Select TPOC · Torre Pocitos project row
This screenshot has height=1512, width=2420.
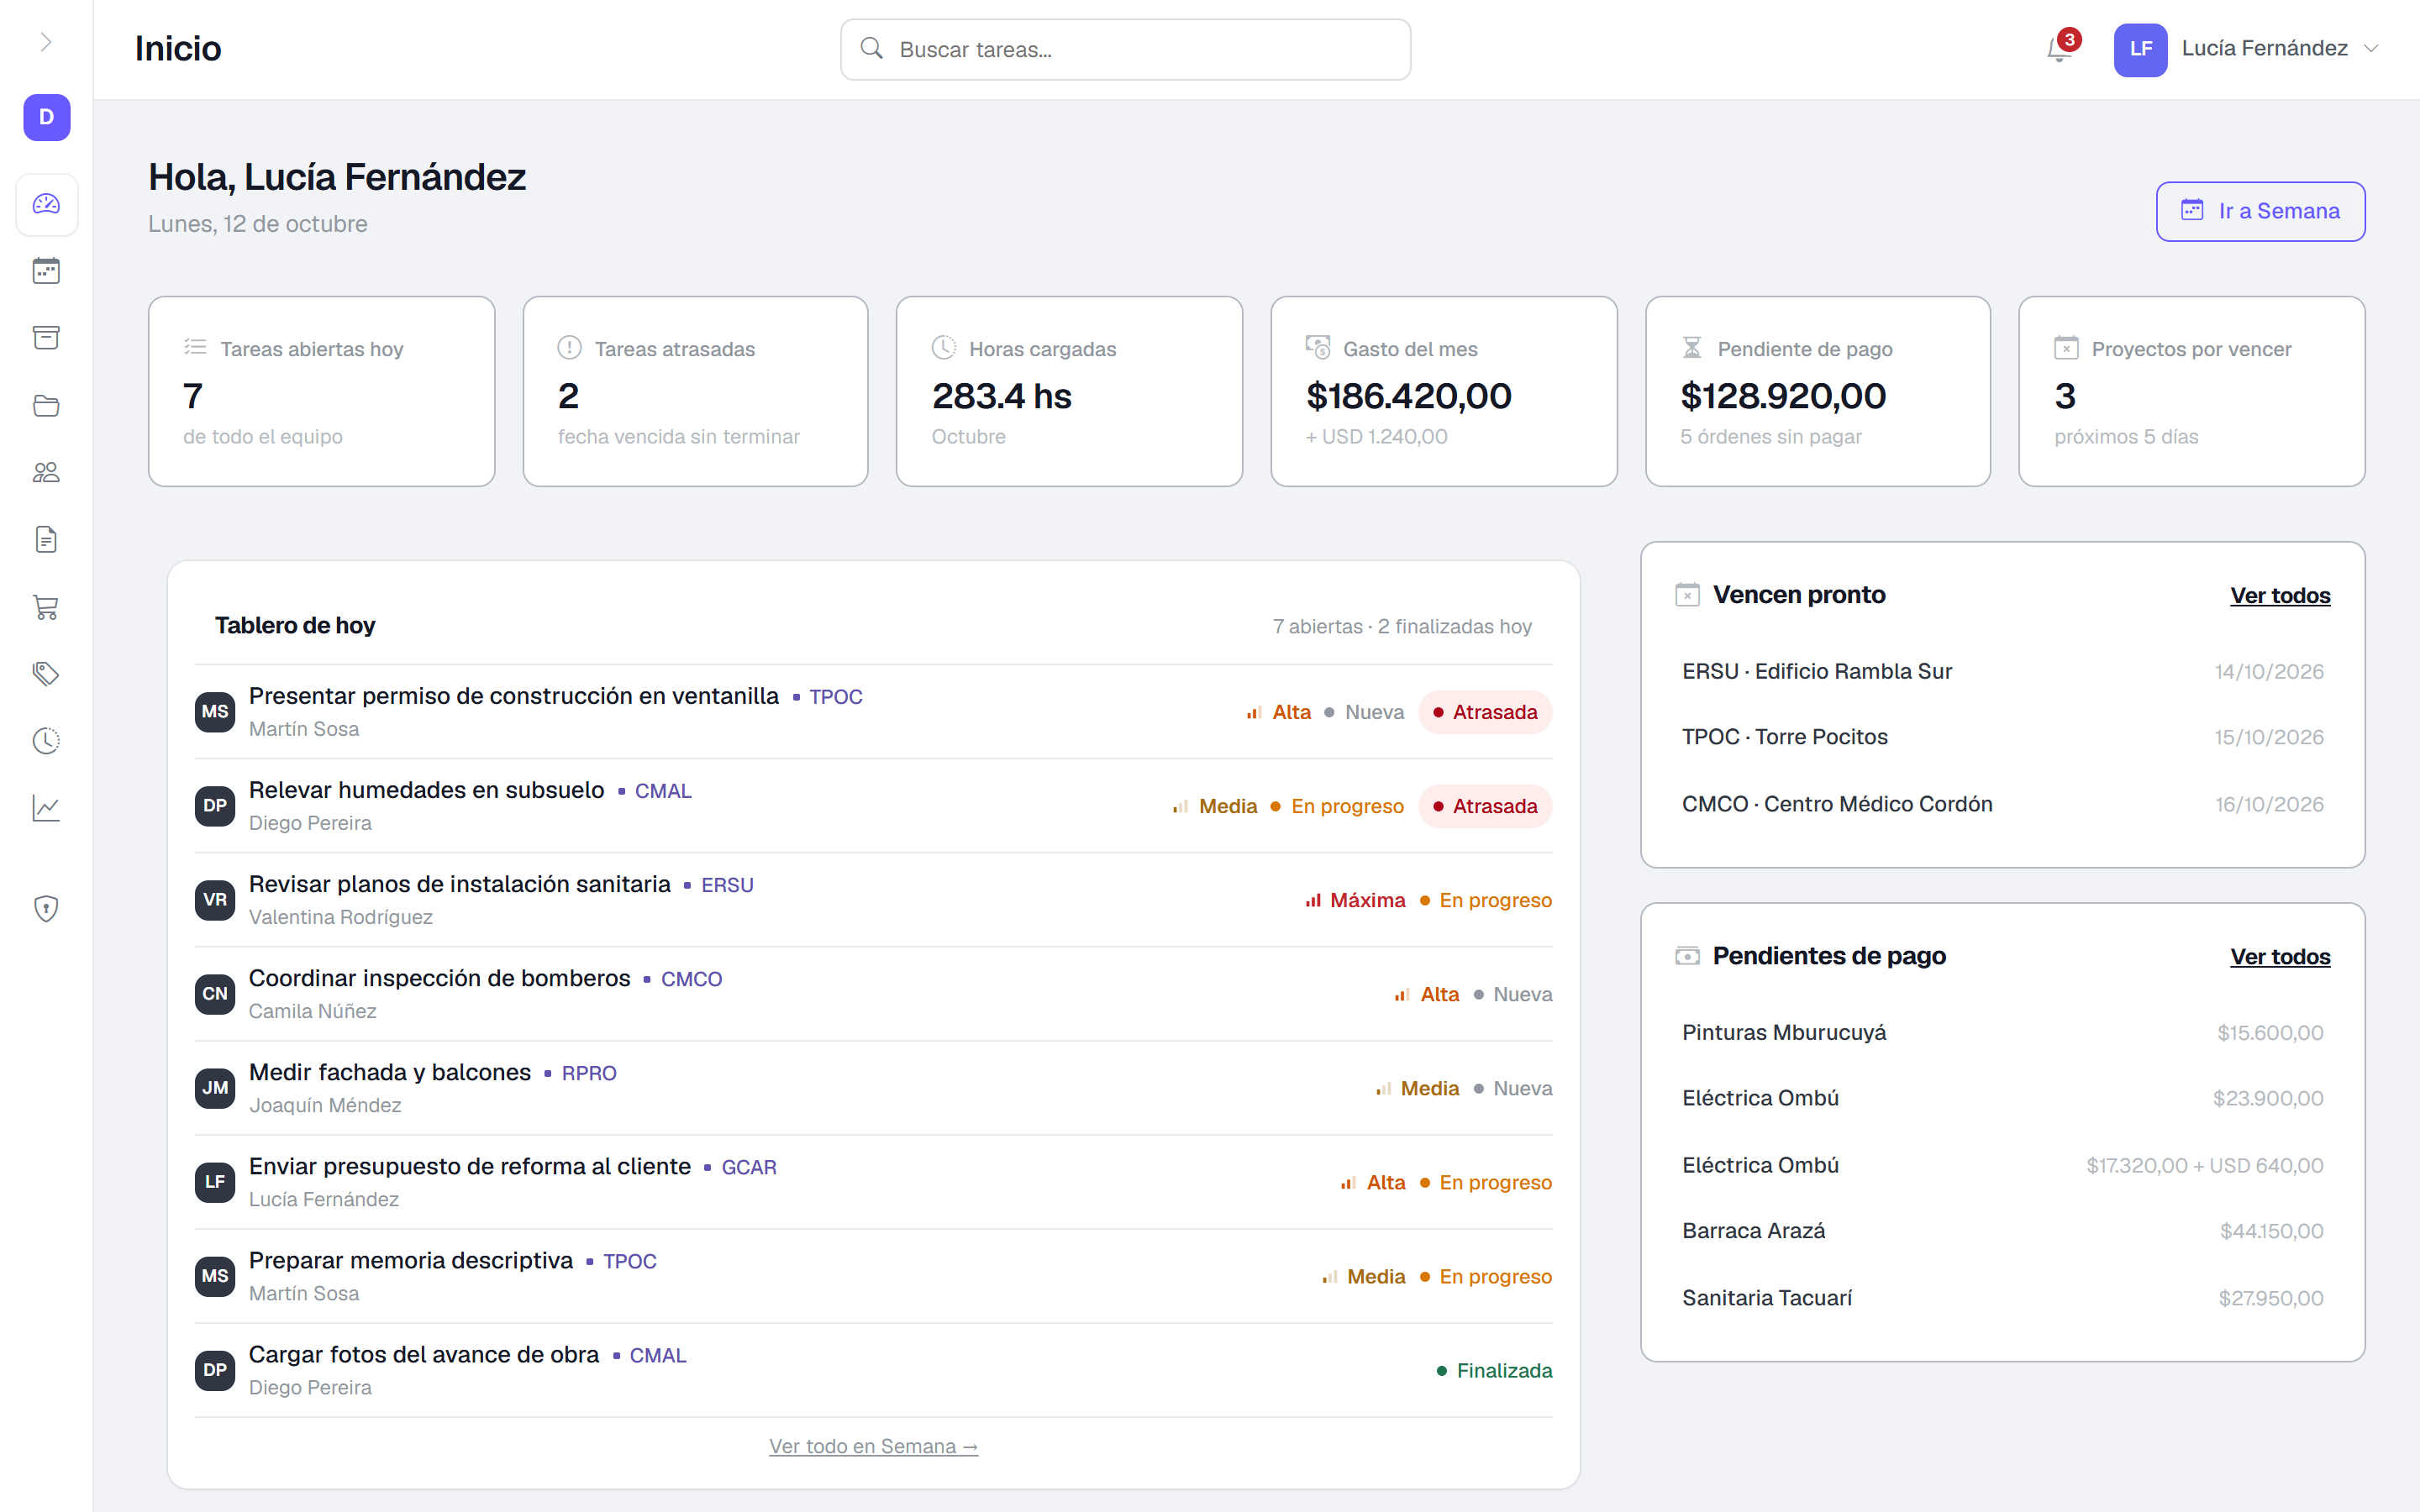click(x=2003, y=737)
